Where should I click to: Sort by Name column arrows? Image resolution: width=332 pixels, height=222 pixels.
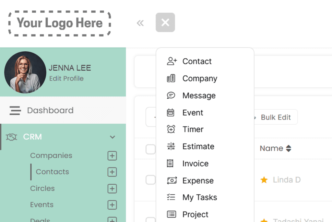(x=289, y=149)
